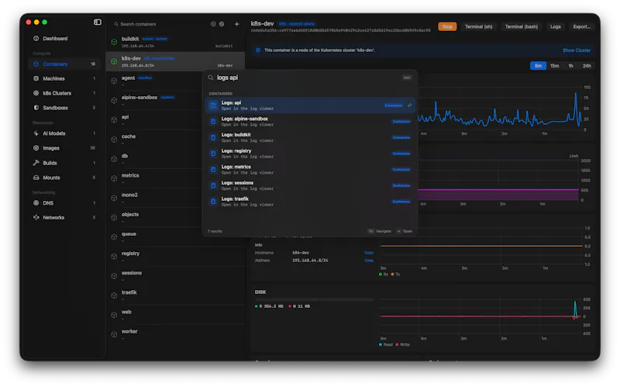Switch chart range to 24h
The height and width of the screenshot is (387, 620).
coord(587,66)
